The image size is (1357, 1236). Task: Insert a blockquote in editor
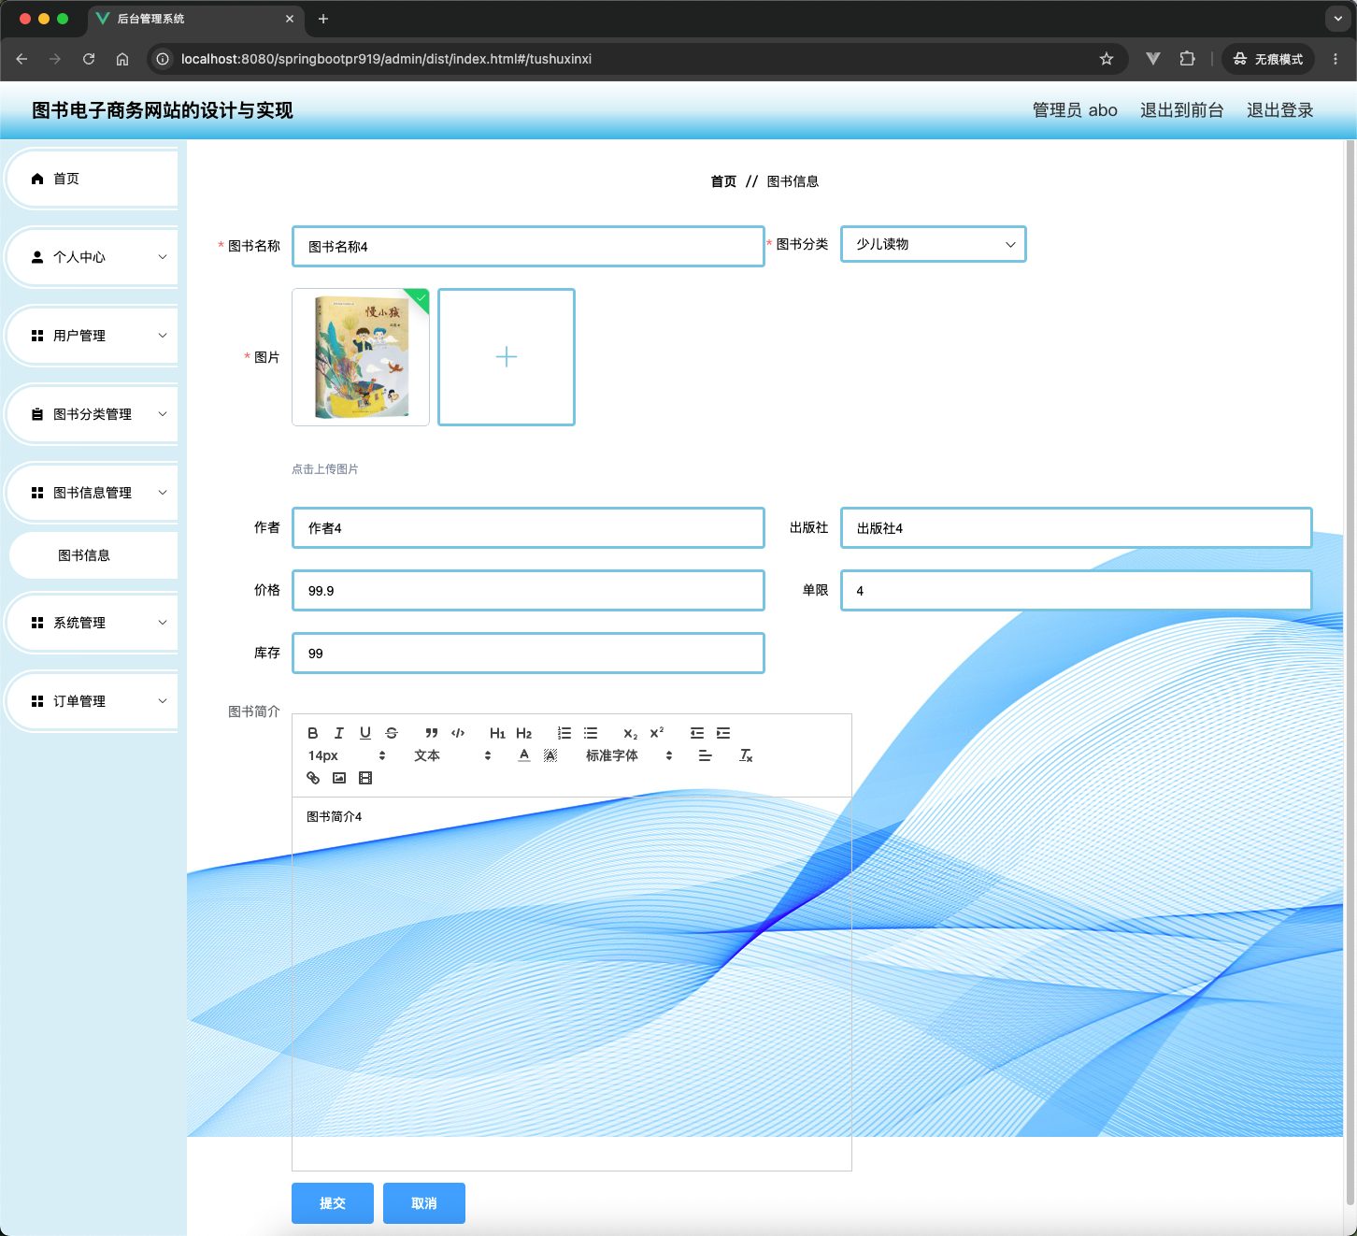432,733
